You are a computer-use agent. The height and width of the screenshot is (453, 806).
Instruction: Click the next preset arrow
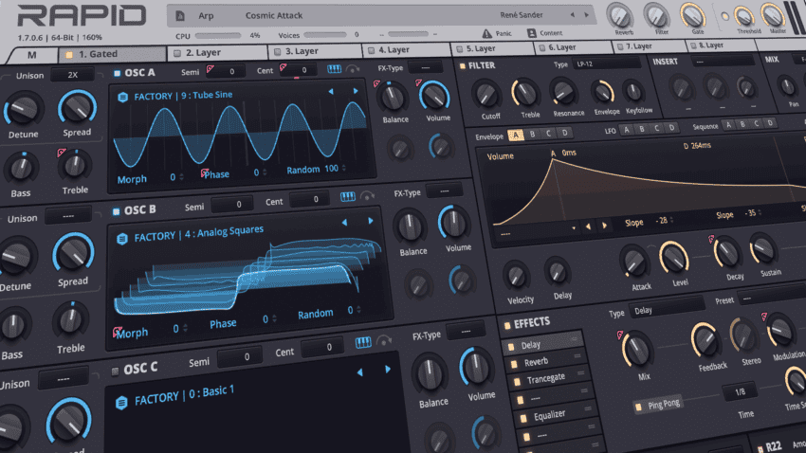[x=588, y=16]
